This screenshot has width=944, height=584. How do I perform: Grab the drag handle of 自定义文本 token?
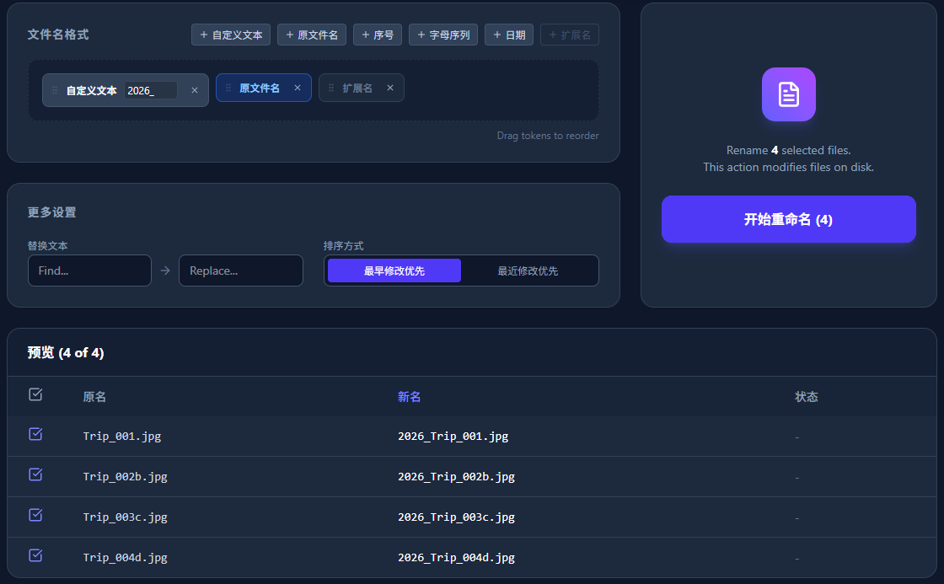coord(55,90)
